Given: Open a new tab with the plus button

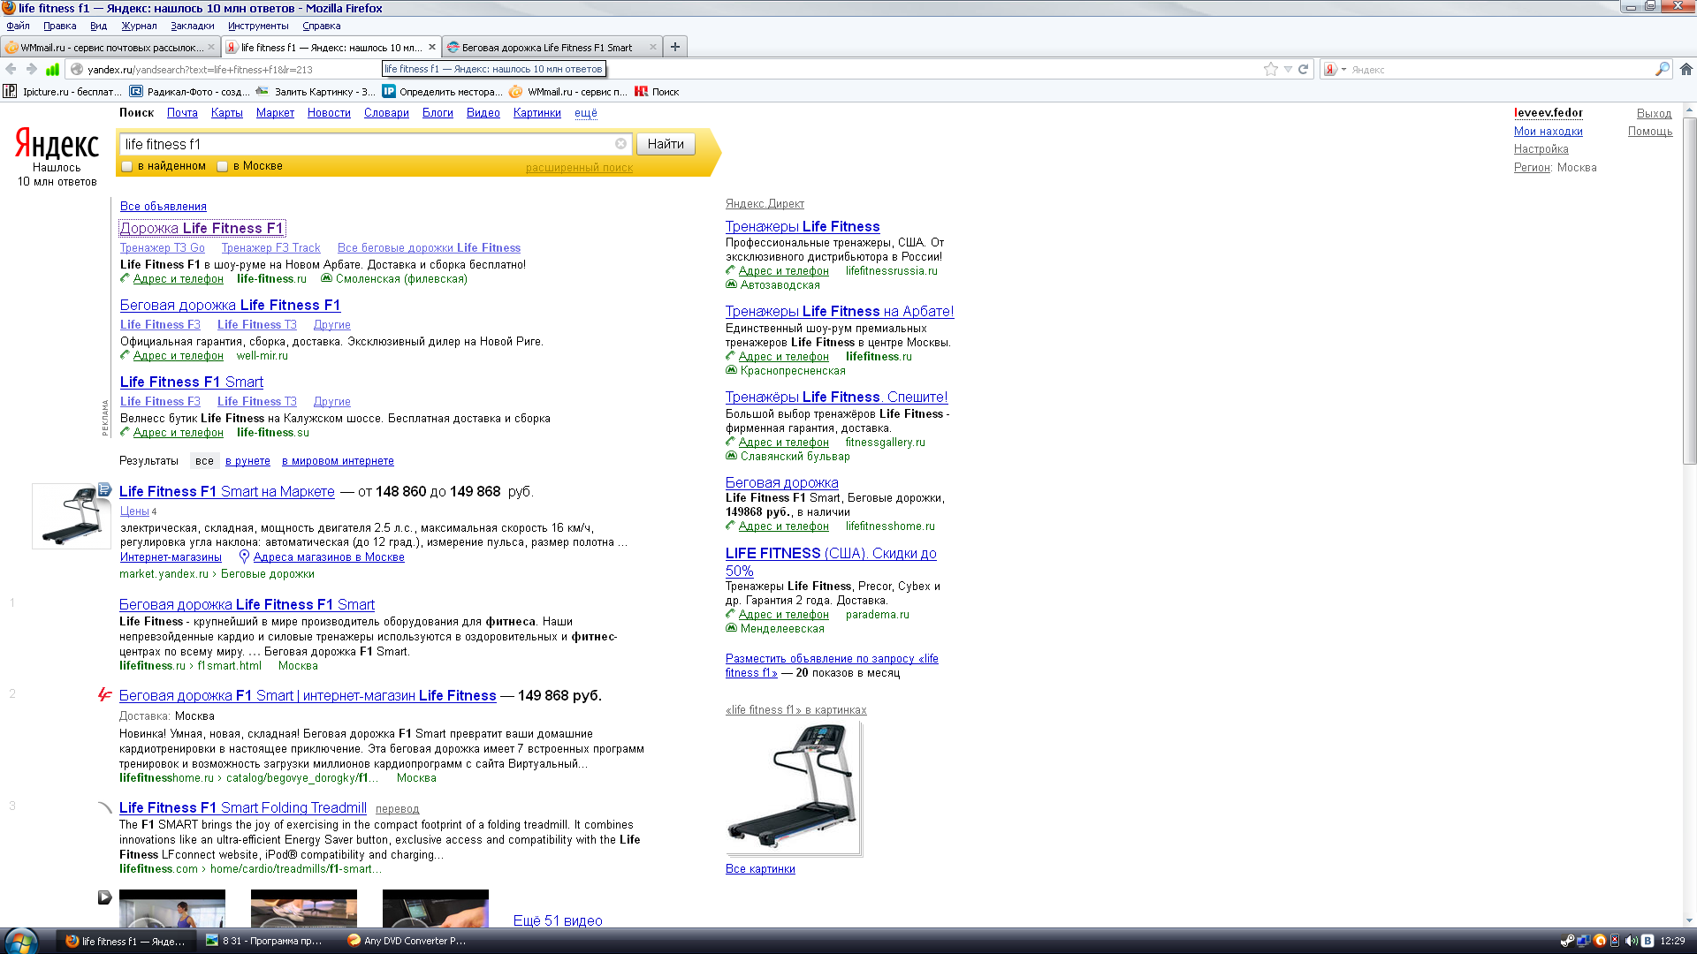Looking at the screenshot, I should [675, 47].
